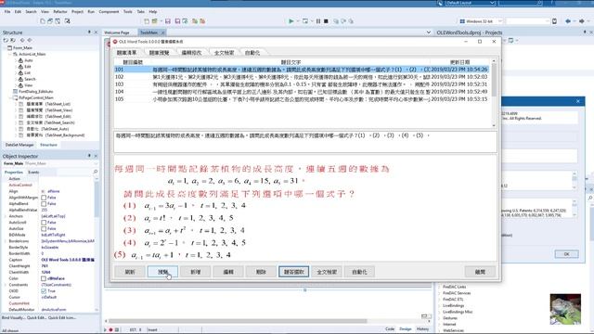Collapse the ActionList_Main tree node
Screen dimensions: 594x334
[x=10, y=54]
